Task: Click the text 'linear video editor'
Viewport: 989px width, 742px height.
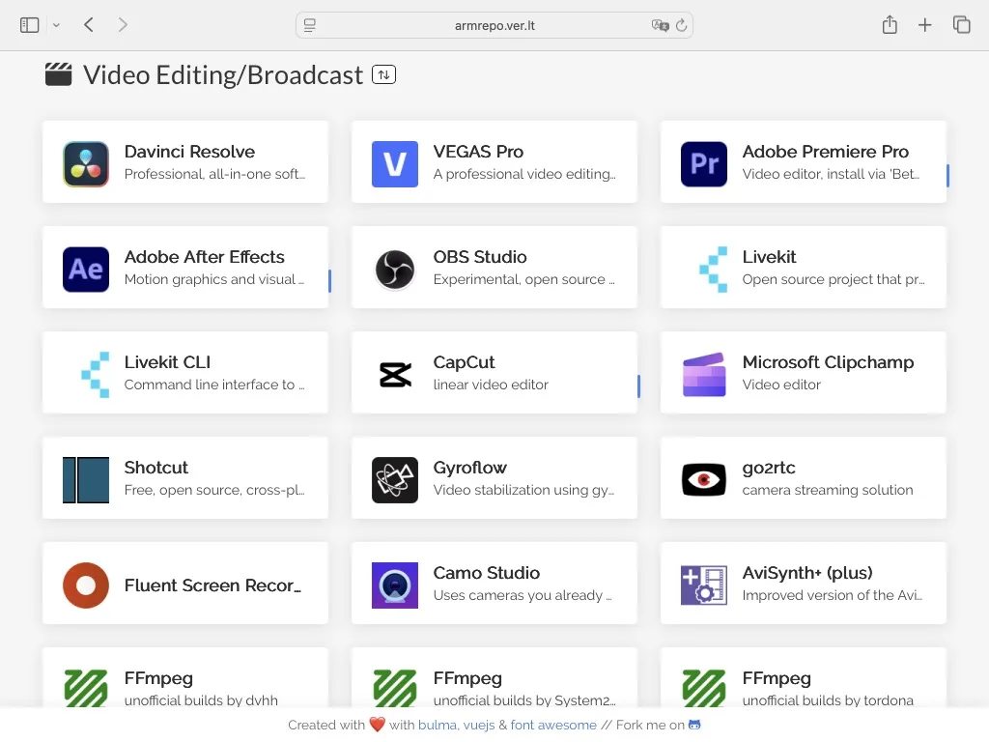Action: [491, 385]
